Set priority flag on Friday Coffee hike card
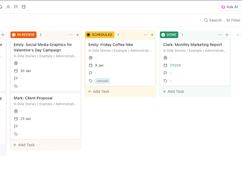 point(90,73)
